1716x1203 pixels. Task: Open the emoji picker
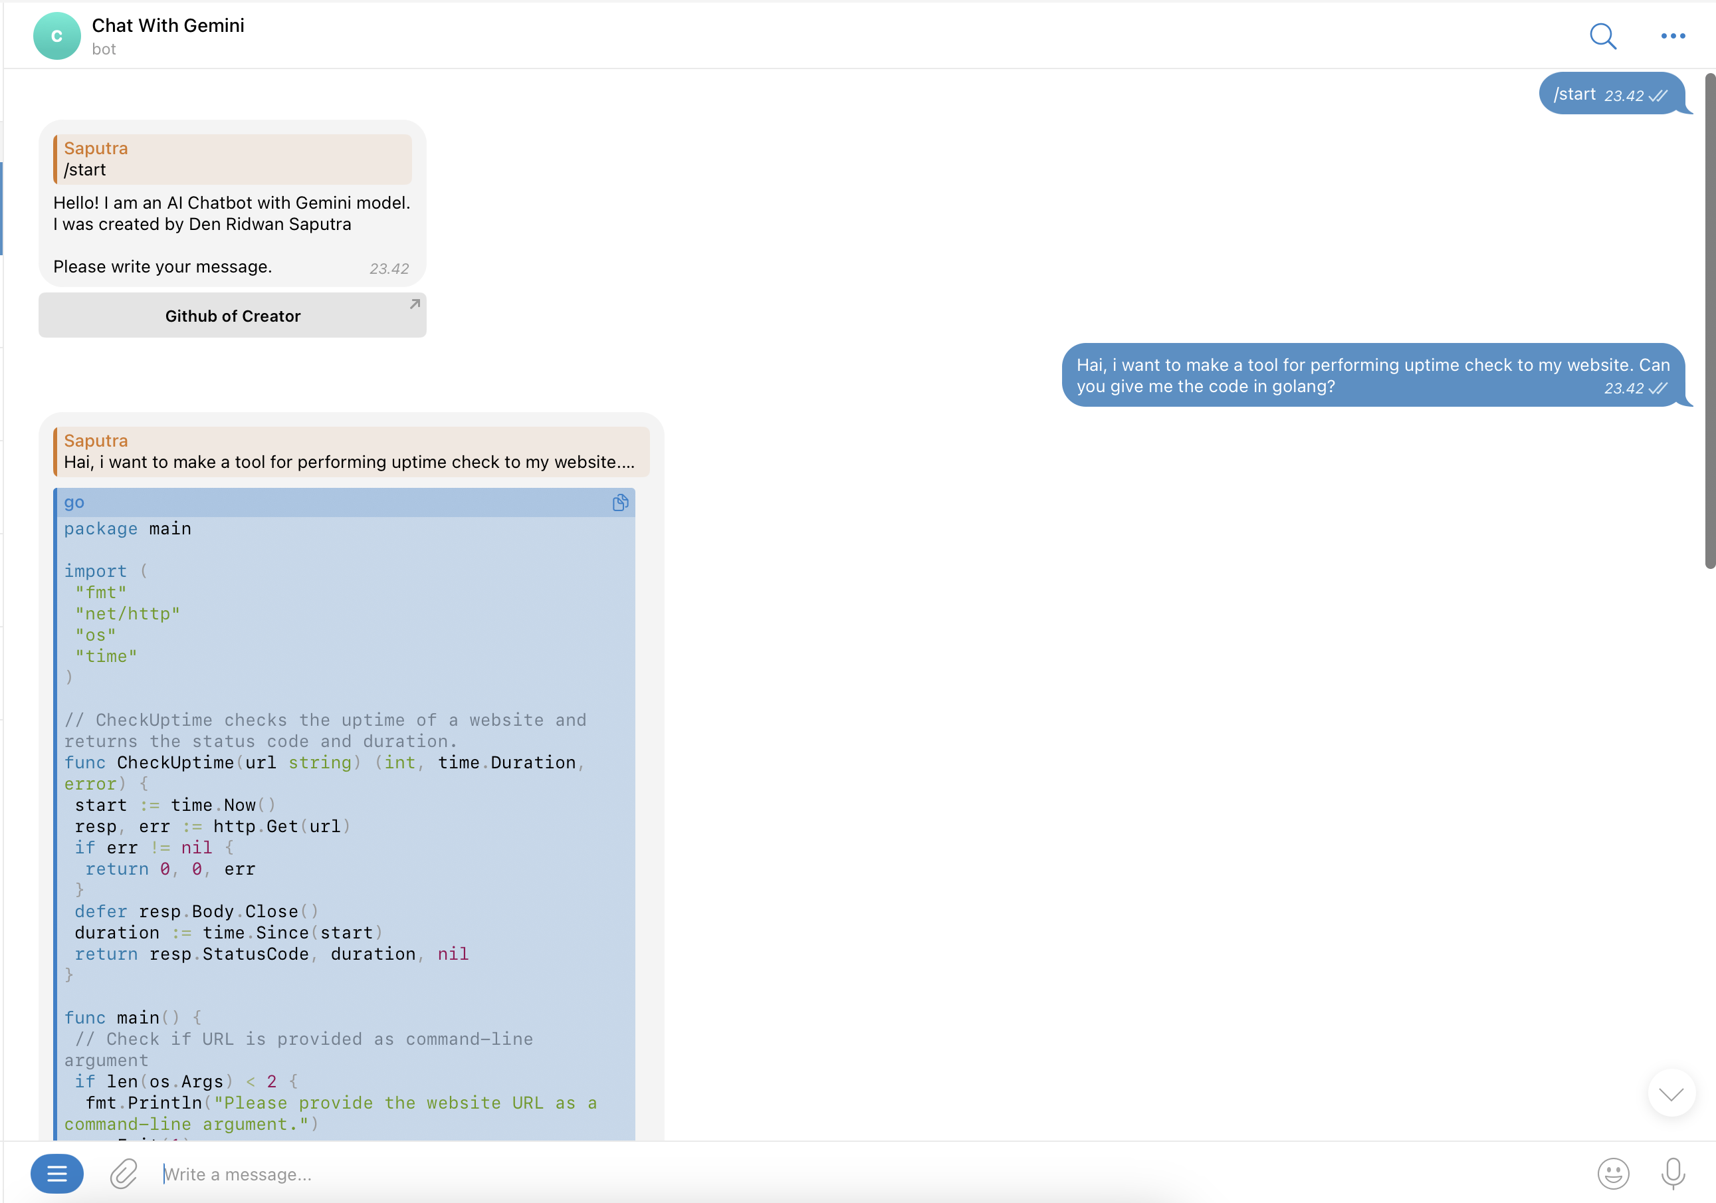[x=1613, y=1174]
